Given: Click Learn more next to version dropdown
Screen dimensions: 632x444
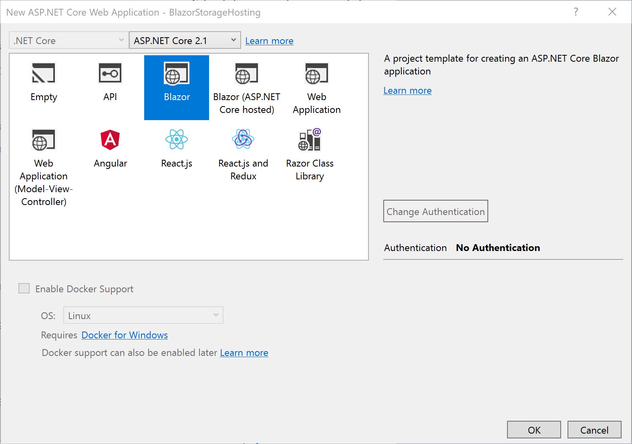Looking at the screenshot, I should pos(269,41).
